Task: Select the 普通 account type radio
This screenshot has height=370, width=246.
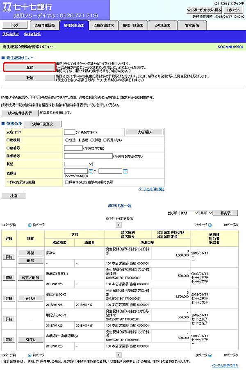Action: pos(67,140)
